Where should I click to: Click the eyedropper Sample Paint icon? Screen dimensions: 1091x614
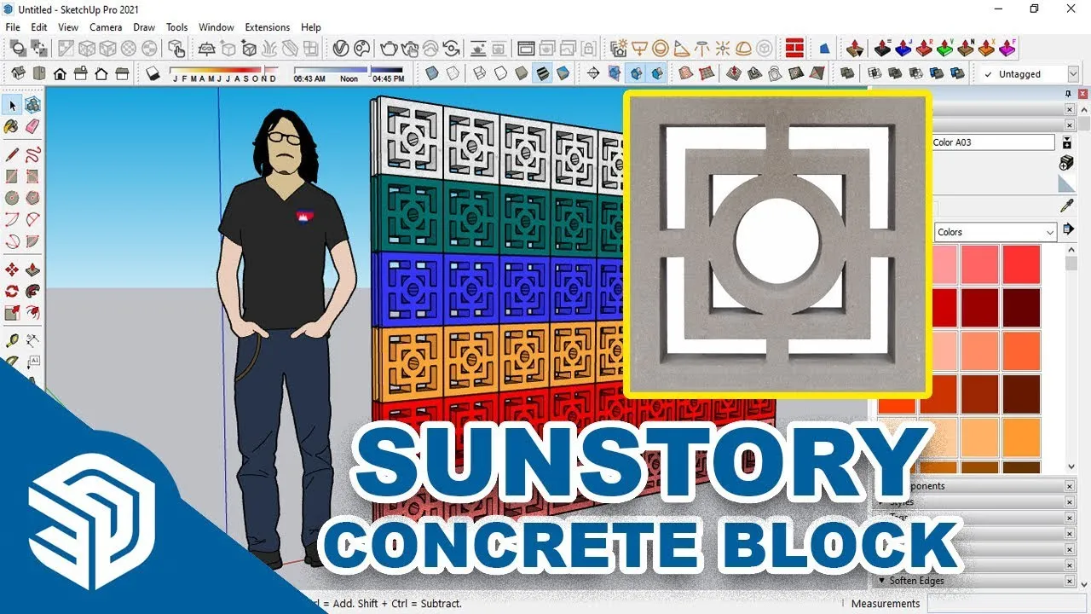coord(1066,206)
